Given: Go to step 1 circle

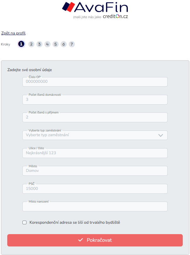Looking at the screenshot, I should click(21, 44).
